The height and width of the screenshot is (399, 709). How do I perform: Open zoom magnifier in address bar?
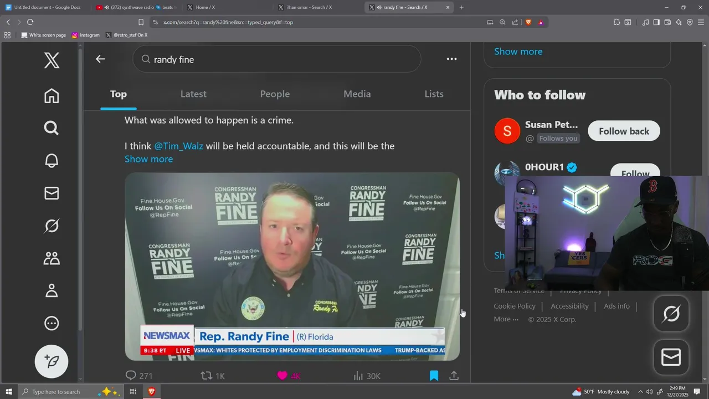[x=502, y=22]
